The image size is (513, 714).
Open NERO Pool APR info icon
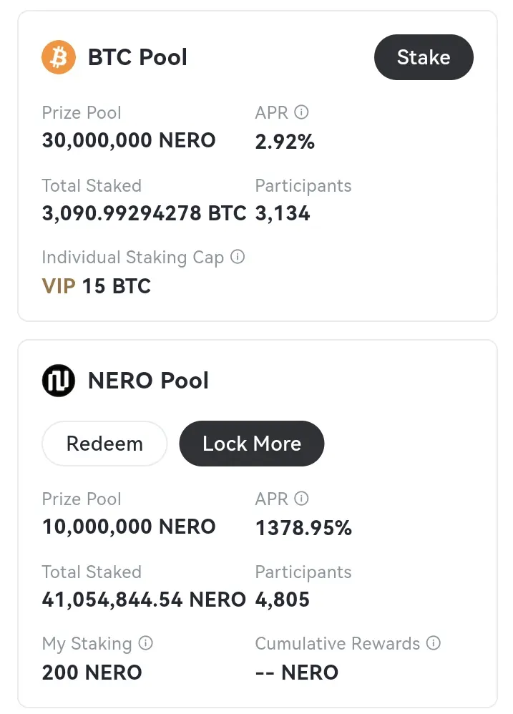(x=301, y=498)
